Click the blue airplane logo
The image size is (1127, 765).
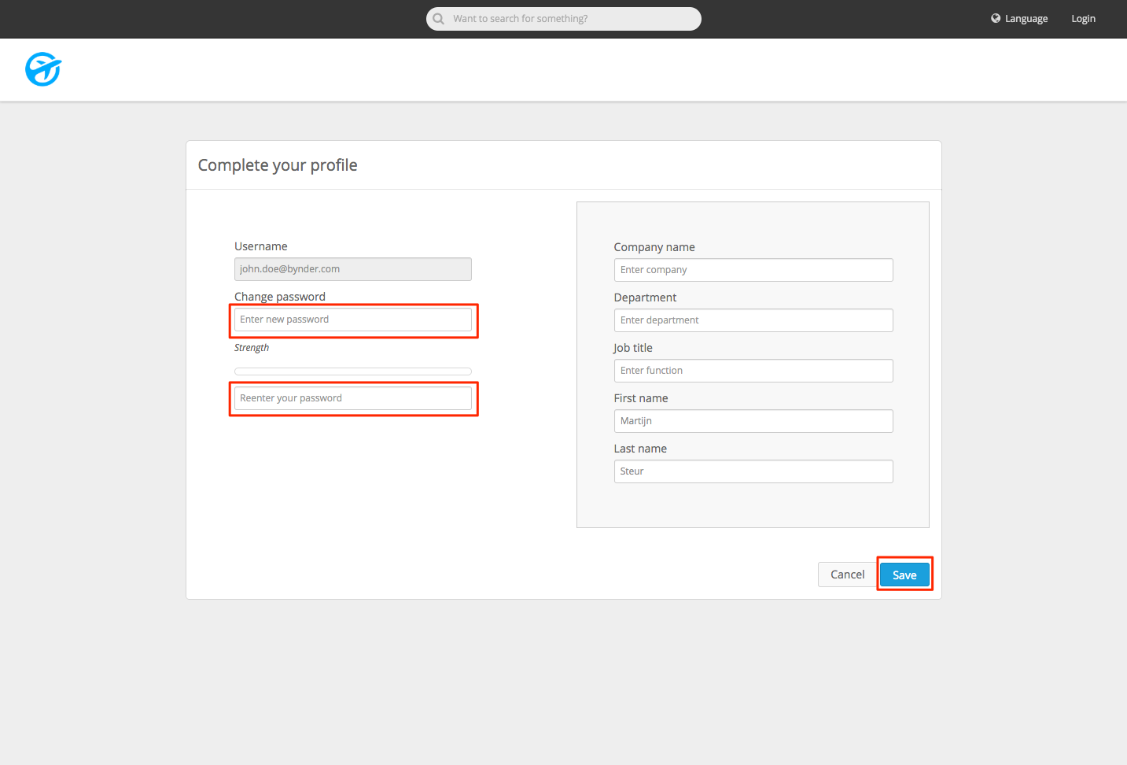point(43,69)
